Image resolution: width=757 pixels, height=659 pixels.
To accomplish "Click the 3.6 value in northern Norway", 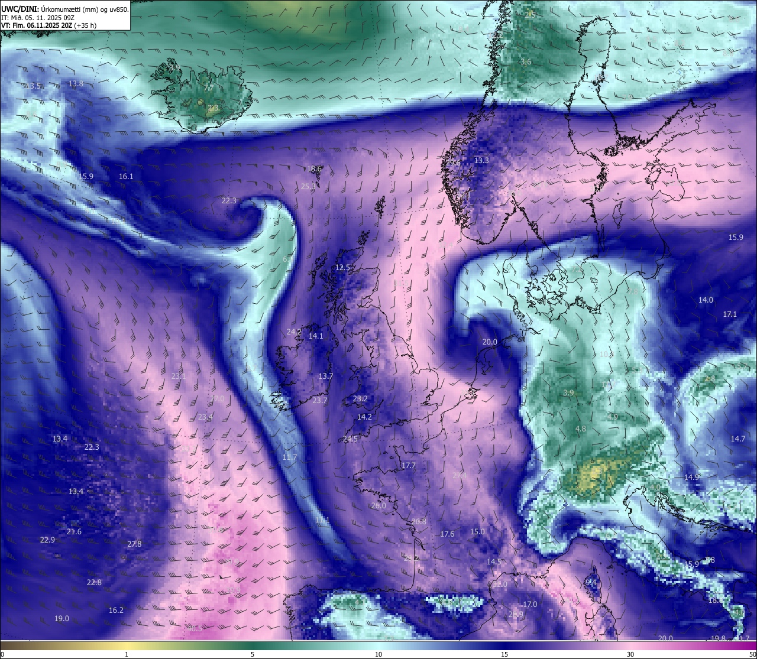I will [526, 62].
